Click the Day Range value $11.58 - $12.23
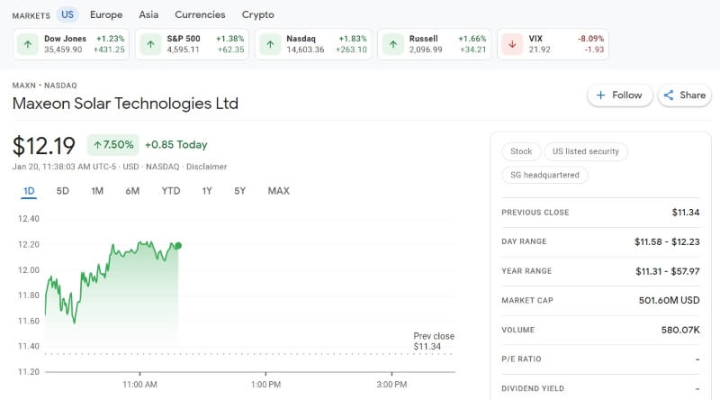This screenshot has height=400, width=720. [x=667, y=241]
